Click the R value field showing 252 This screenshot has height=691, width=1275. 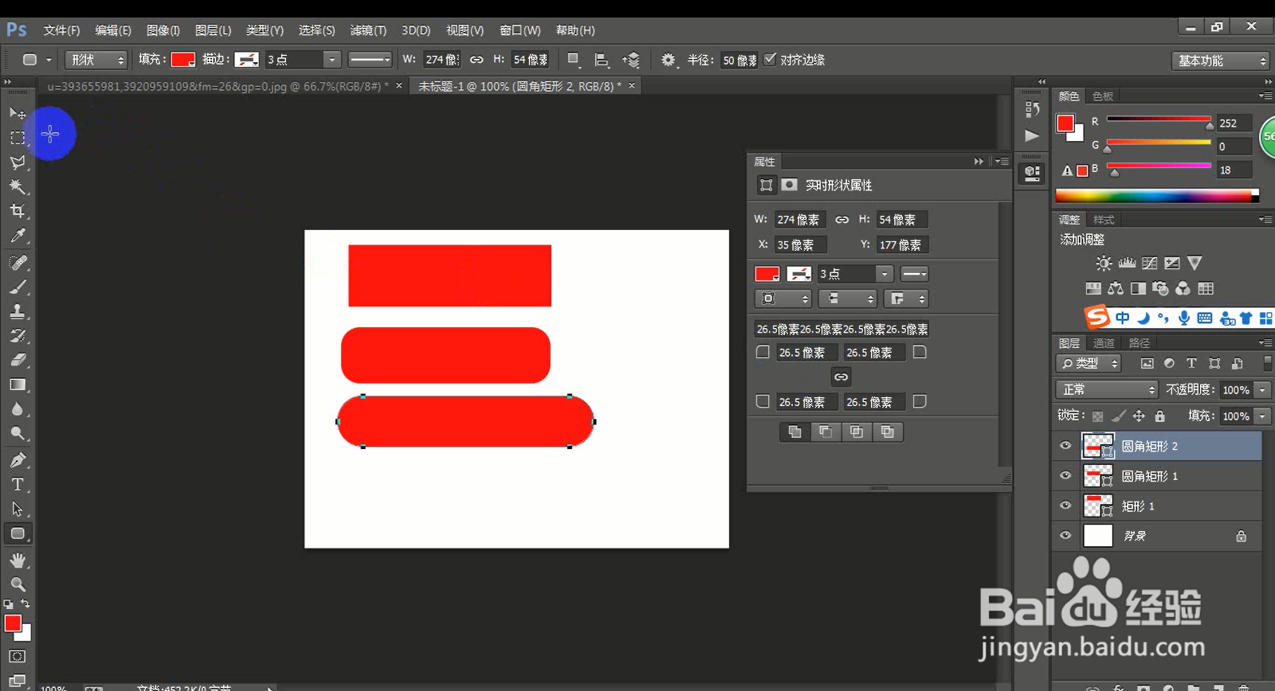click(x=1233, y=123)
